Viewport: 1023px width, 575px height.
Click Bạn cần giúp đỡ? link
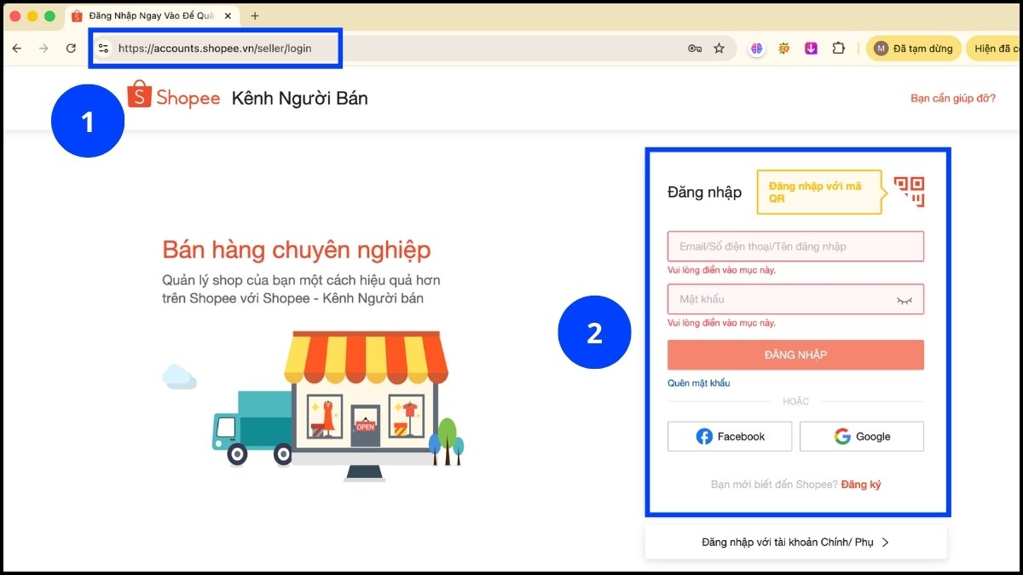coord(952,97)
